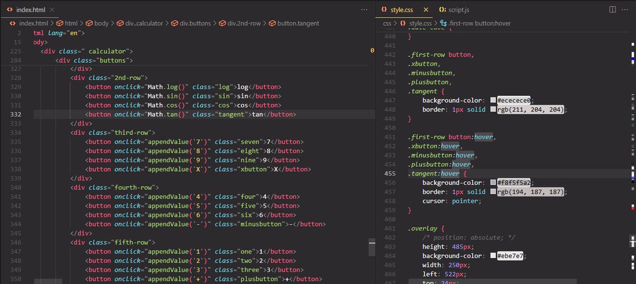636x284 pixels.
Task: Open div.buttons breadcrumb dropdown
Action: (195, 23)
